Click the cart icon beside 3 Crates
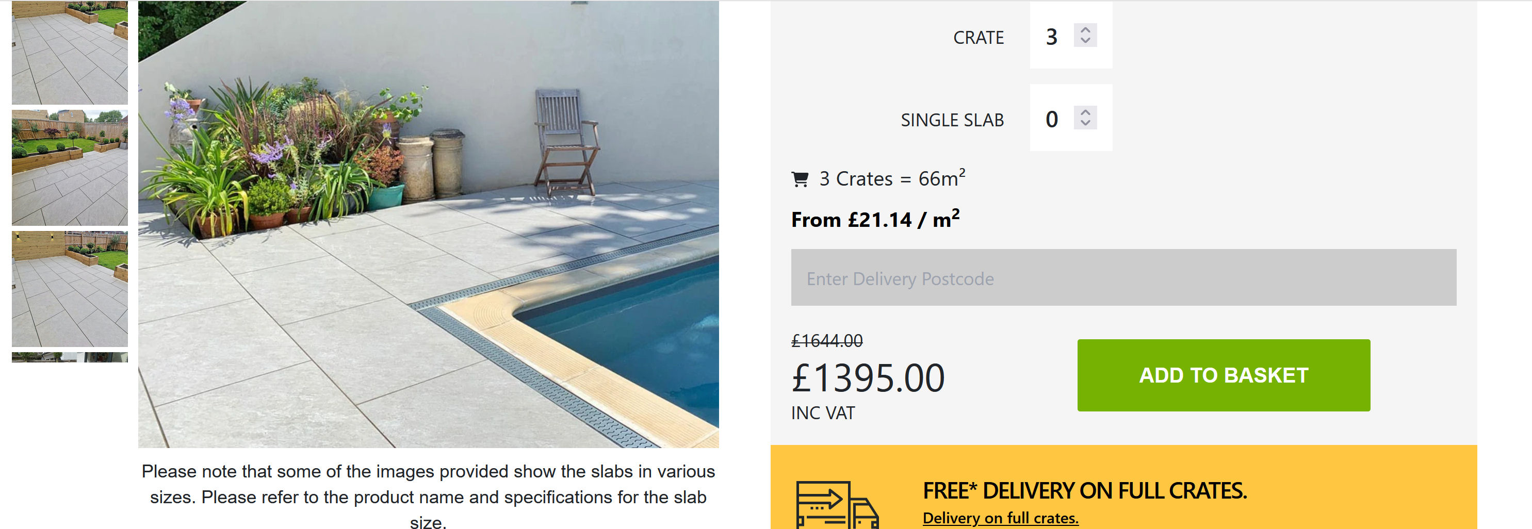 point(801,179)
